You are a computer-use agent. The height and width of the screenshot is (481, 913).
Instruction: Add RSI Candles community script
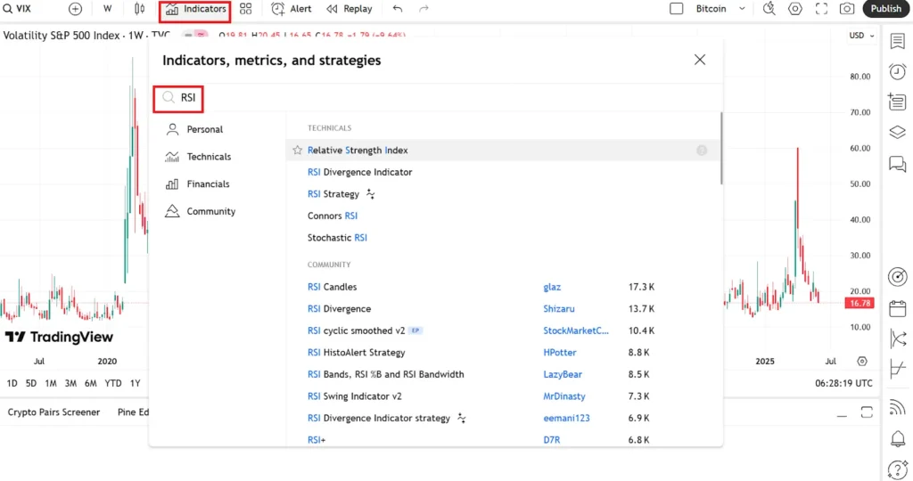click(332, 287)
